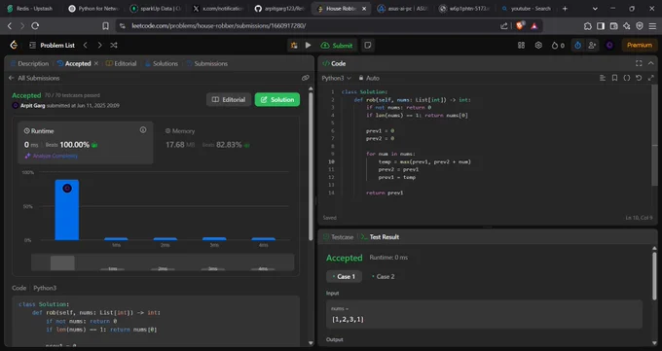Switch to the Description tab
Screen dimensions: 662x351
pyautogui.click(x=29, y=64)
